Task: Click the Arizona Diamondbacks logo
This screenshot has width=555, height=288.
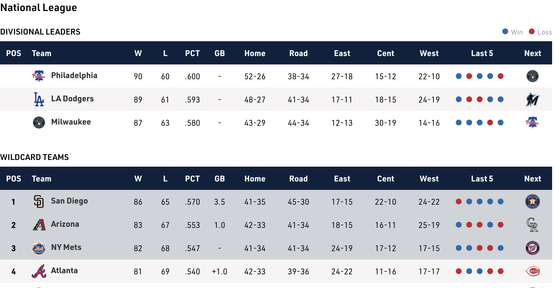Action: pyautogui.click(x=39, y=225)
